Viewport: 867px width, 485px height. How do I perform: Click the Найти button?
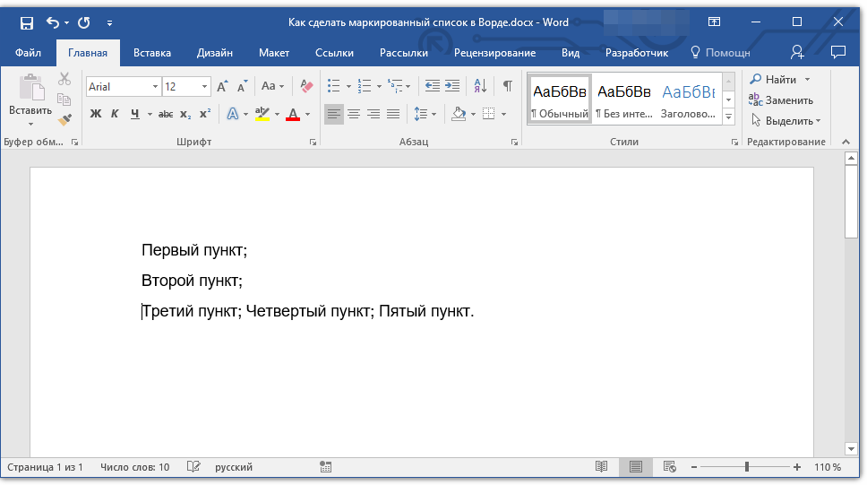[780, 80]
